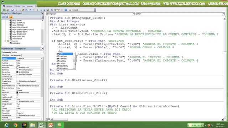228x128 pixels.
Task: Click the Run macro play icon
Action: click(x=38, y=10)
